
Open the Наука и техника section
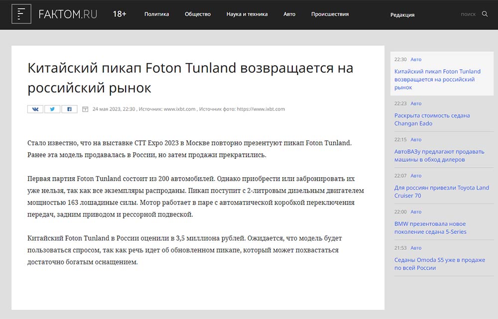pyautogui.click(x=247, y=14)
